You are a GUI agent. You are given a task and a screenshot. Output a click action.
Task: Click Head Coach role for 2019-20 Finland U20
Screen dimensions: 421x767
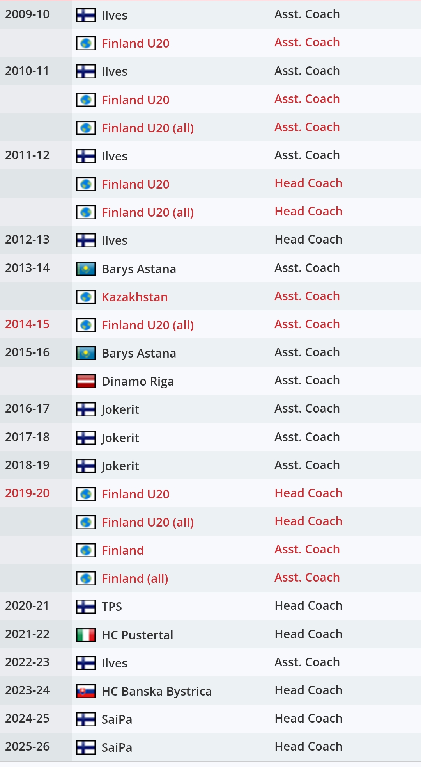pyautogui.click(x=308, y=493)
